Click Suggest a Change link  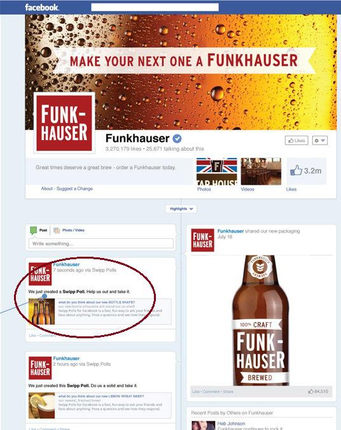click(74, 189)
